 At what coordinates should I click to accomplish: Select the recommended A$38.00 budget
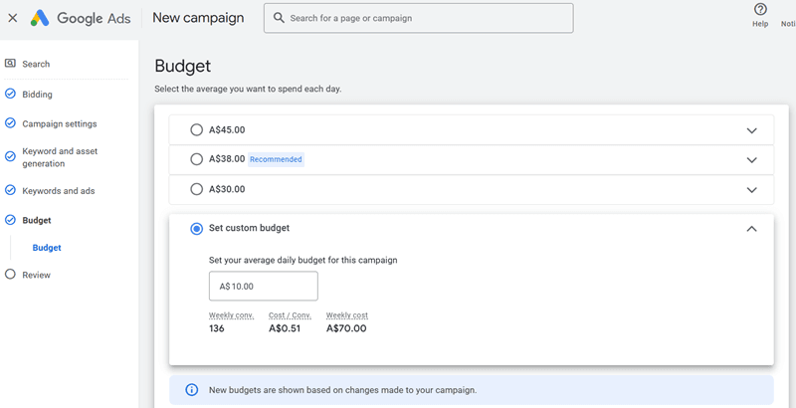(196, 159)
